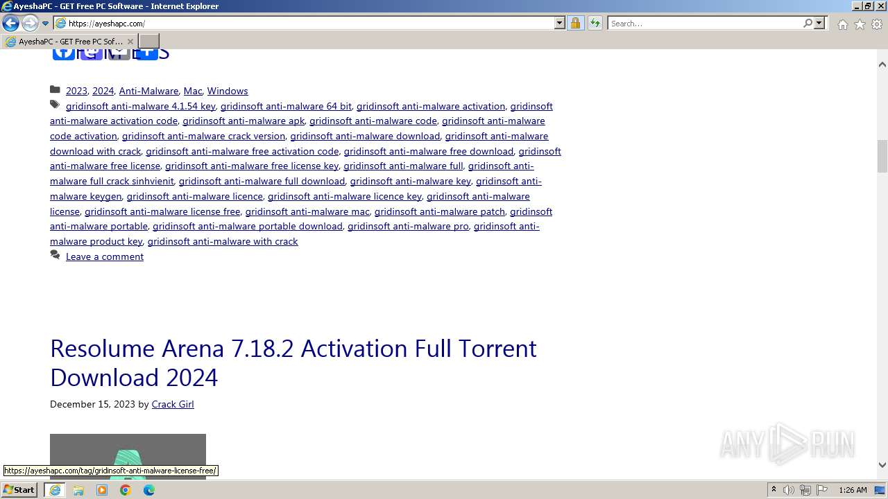This screenshot has width=888, height=499.
Task: Click the blue plus share icon
Action: [146, 54]
